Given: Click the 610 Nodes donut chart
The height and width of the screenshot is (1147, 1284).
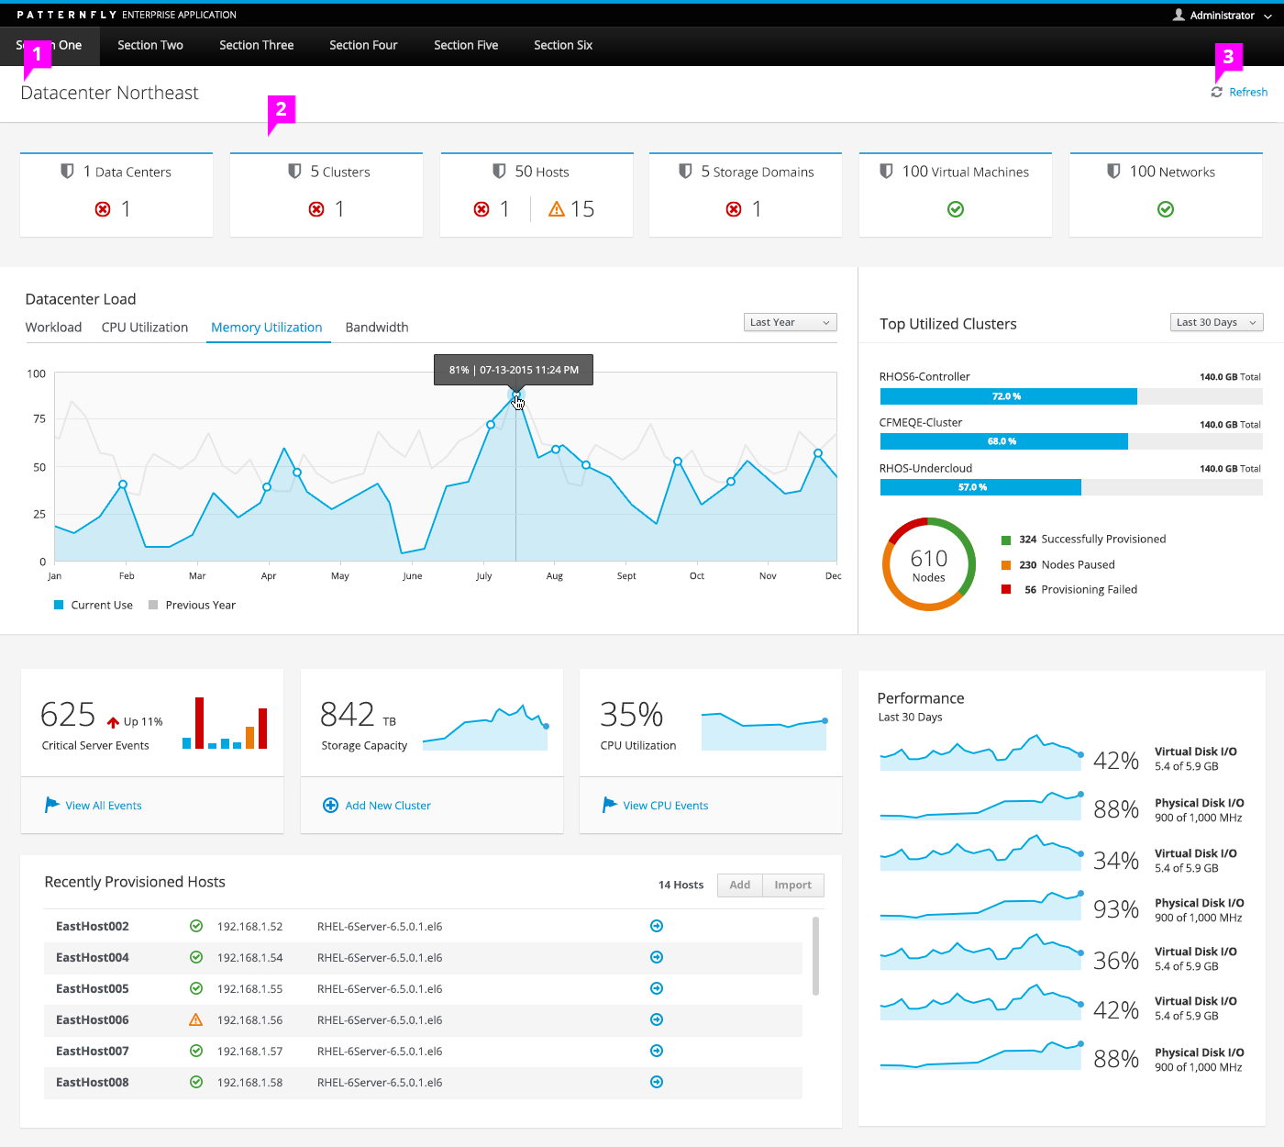Looking at the screenshot, I should [x=928, y=564].
